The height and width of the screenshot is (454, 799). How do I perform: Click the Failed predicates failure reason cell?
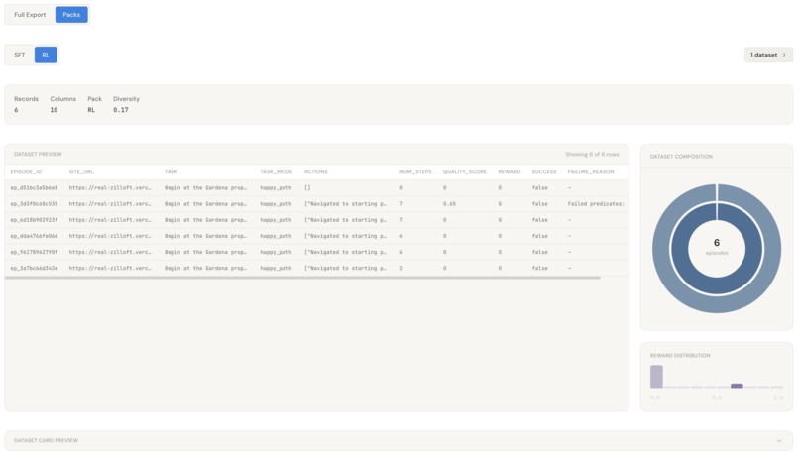596,204
